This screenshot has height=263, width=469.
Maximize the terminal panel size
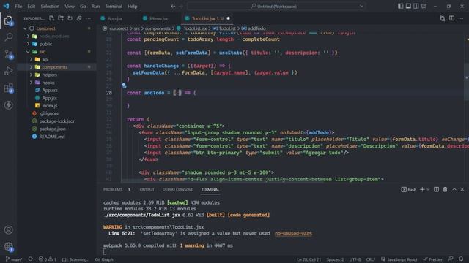[x=454, y=189]
